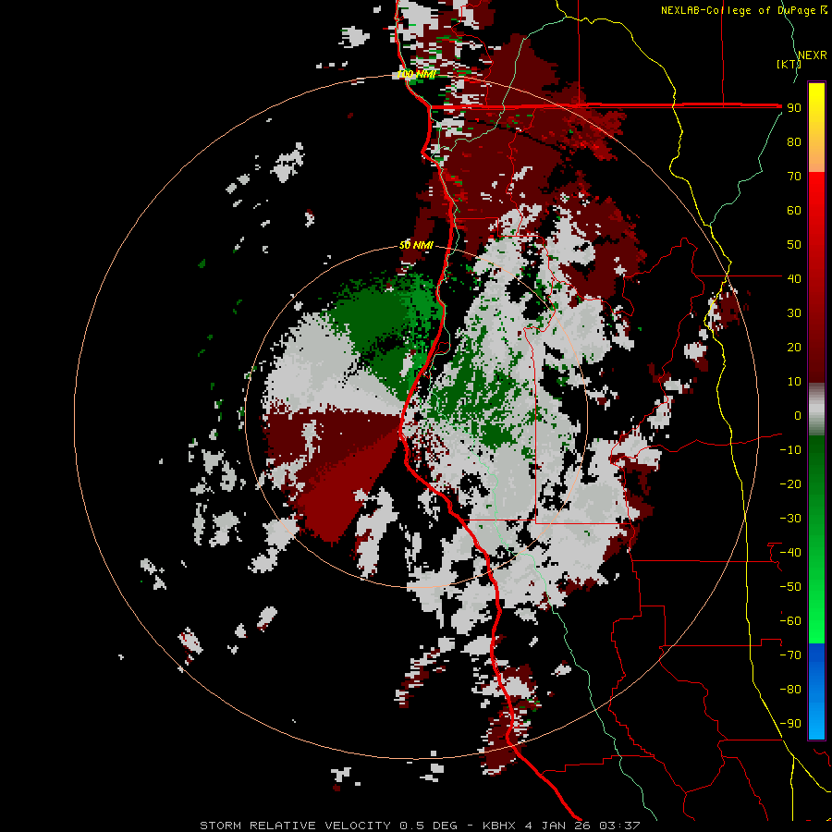The height and width of the screenshot is (832, 832).
Task: Click the -20 value on velocity scale
Action: 790,484
